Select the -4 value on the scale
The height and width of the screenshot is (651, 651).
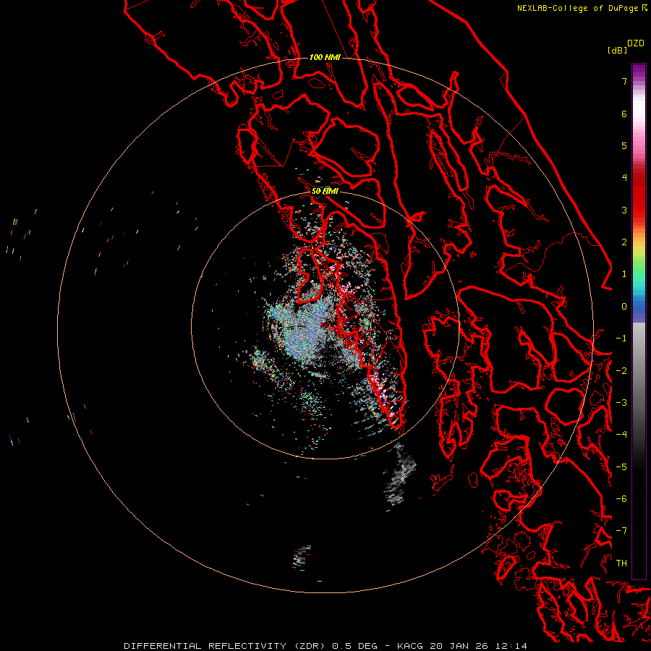coord(621,435)
